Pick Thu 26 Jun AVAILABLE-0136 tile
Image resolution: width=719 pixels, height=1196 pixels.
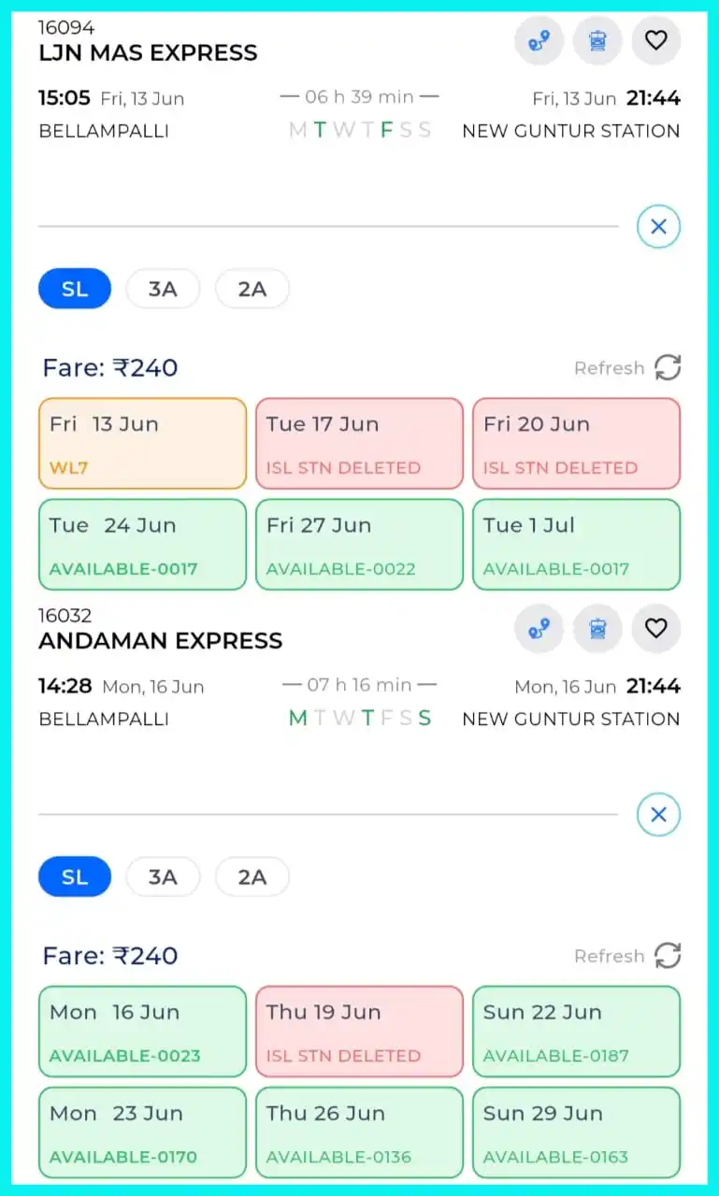pos(359,1132)
